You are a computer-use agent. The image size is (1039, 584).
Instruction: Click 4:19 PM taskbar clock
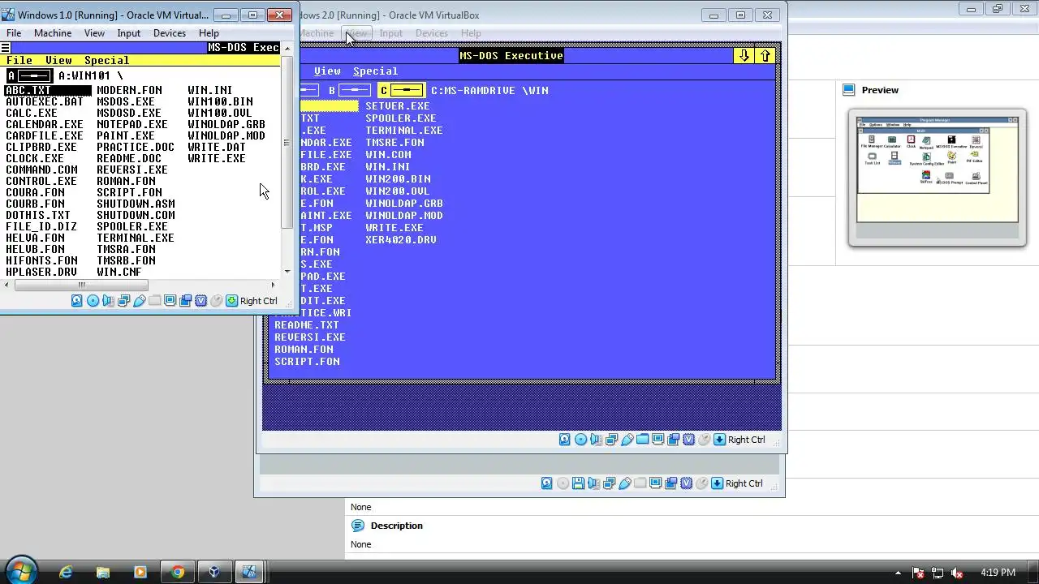pos(998,573)
